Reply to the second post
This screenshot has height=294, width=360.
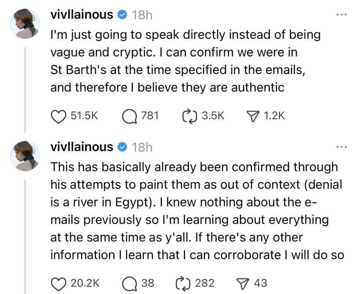click(129, 283)
